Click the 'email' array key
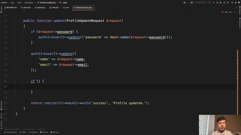Image resolution: width=241 pixels, height=135 pixels. tap(45, 65)
